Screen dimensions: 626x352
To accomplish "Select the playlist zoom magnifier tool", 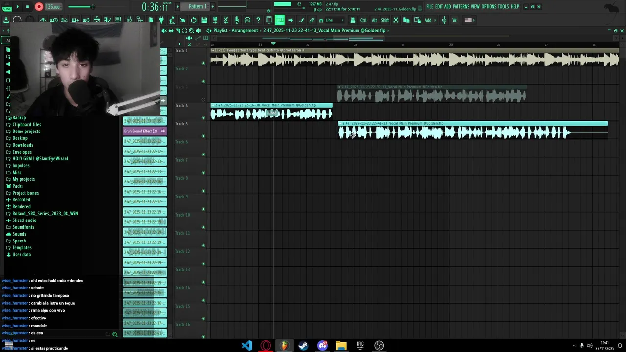I will pyautogui.click(x=191, y=31).
